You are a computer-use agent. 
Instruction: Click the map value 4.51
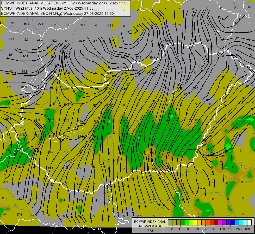tap(96, 41)
